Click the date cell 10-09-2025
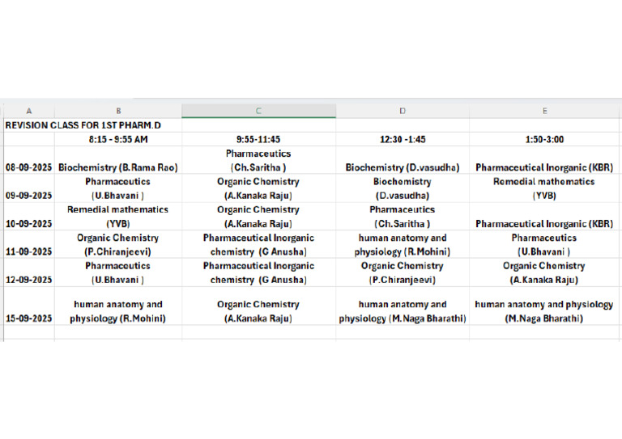 tap(29, 216)
